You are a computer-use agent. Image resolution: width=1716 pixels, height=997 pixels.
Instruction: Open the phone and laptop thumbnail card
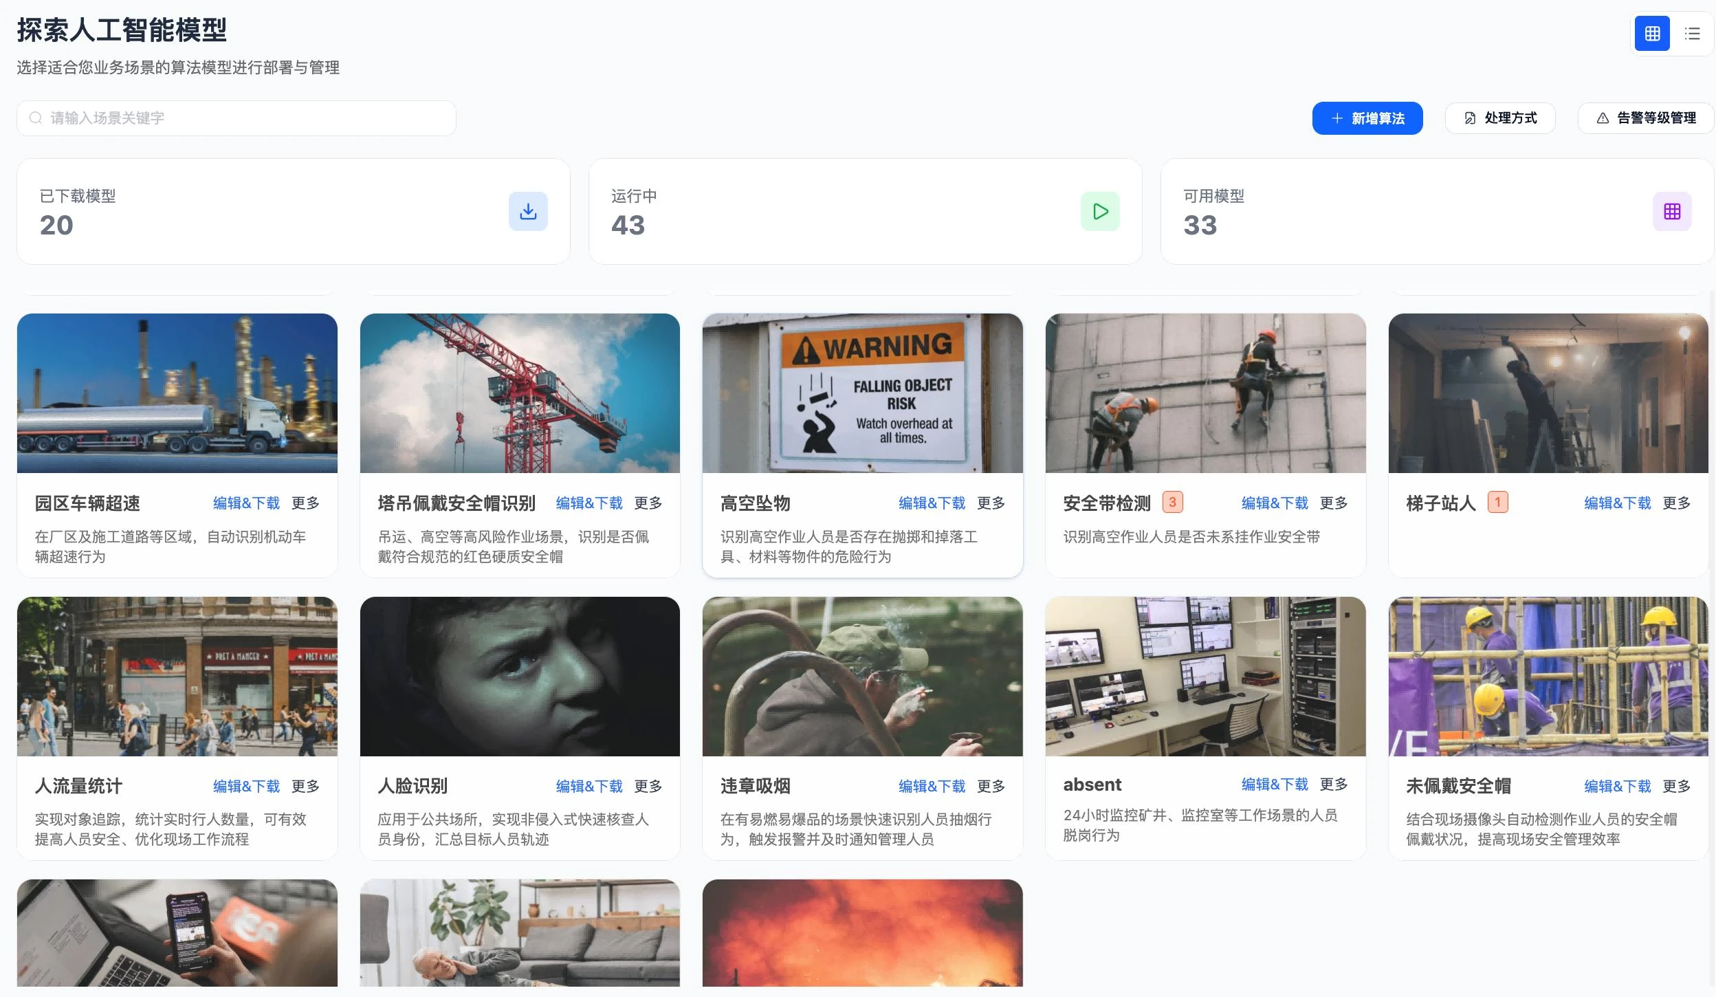click(177, 933)
